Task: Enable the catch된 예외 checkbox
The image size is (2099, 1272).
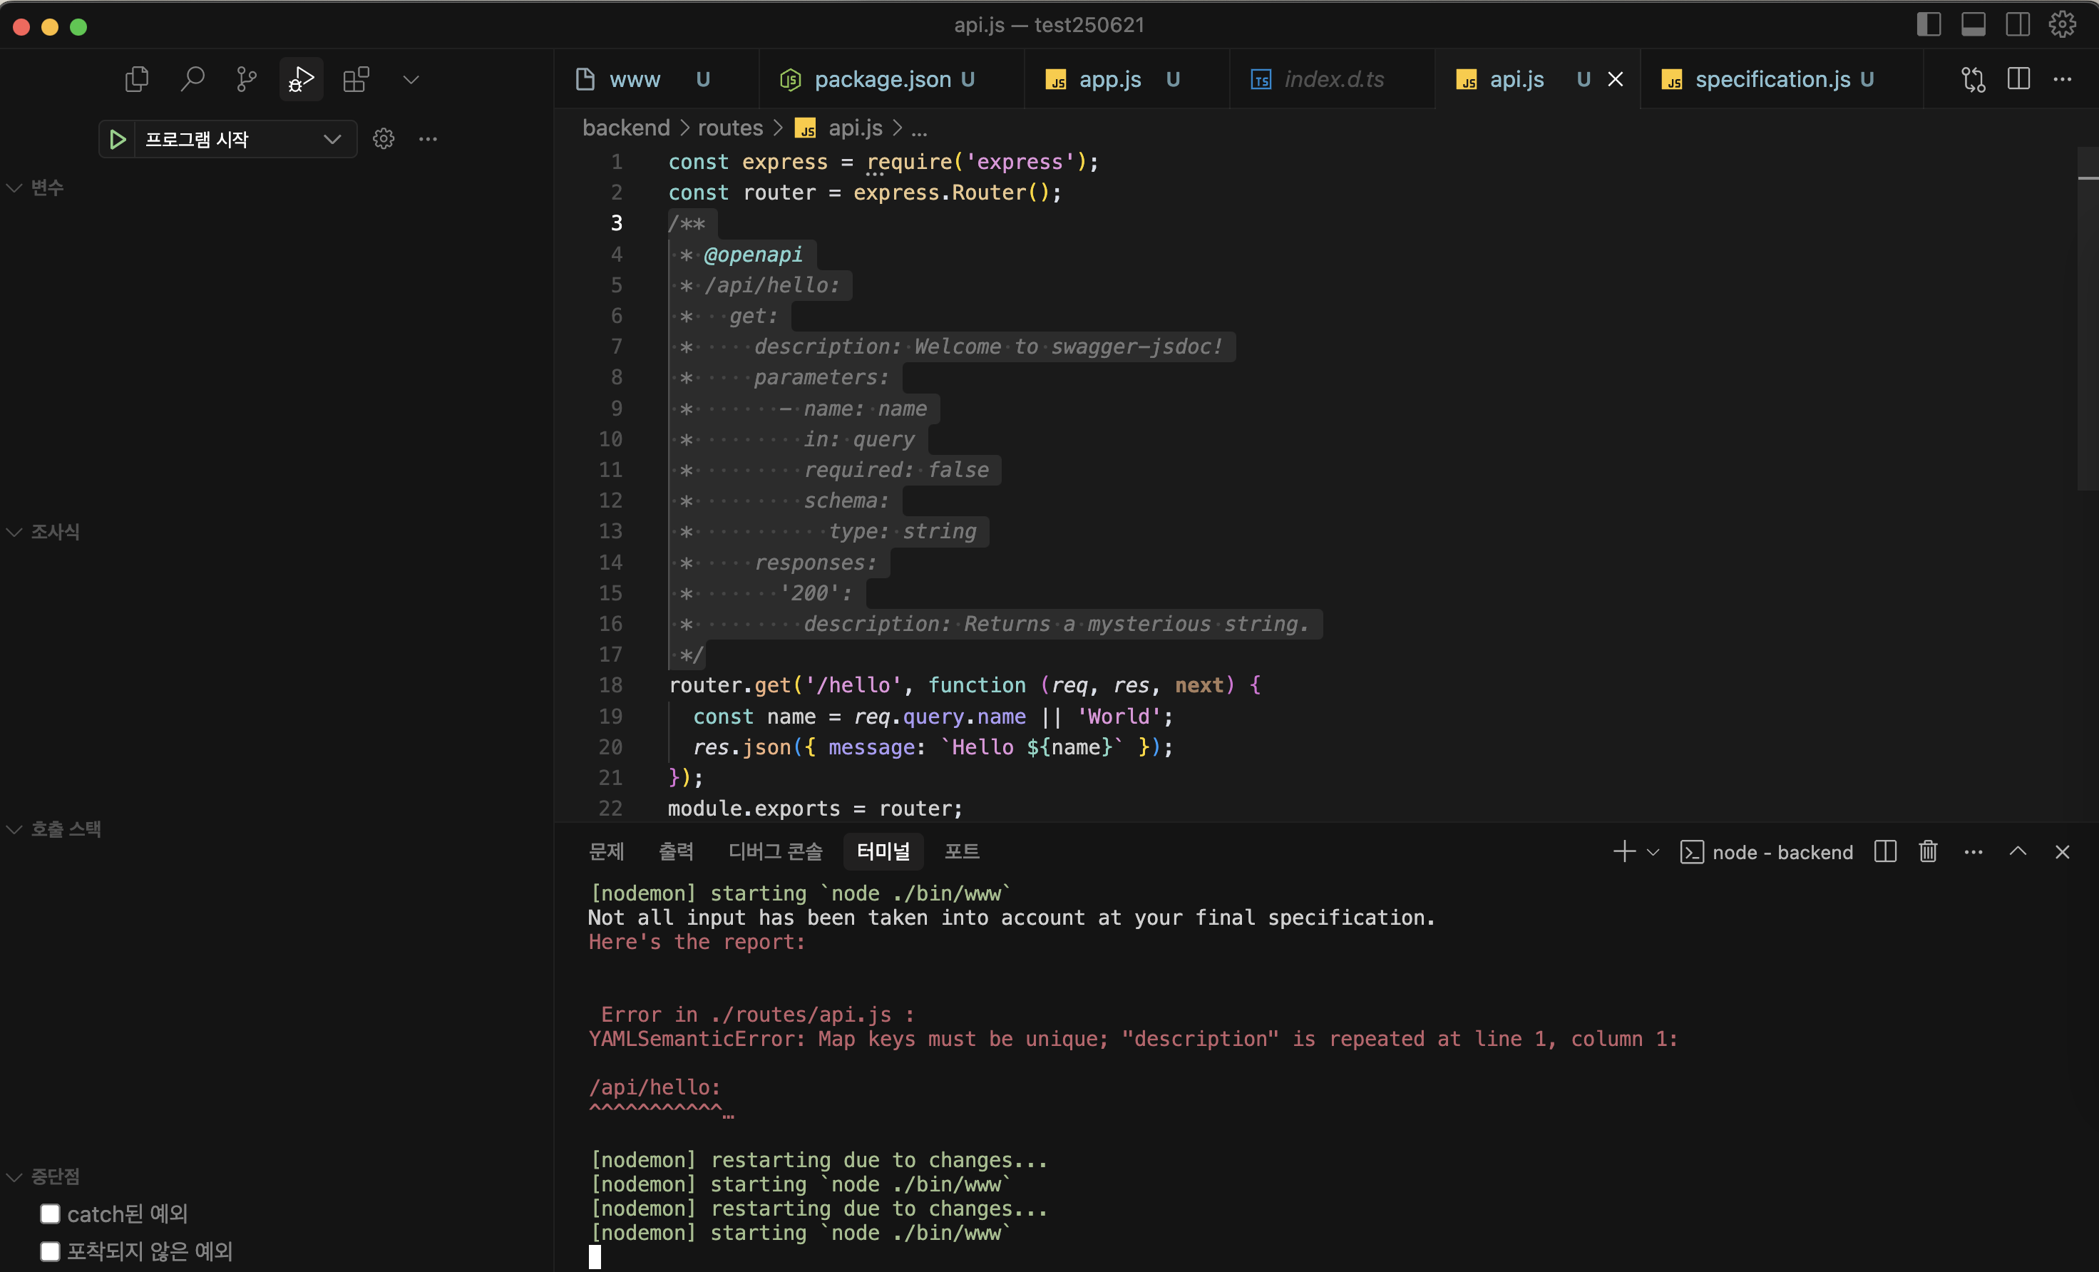Action: [50, 1214]
